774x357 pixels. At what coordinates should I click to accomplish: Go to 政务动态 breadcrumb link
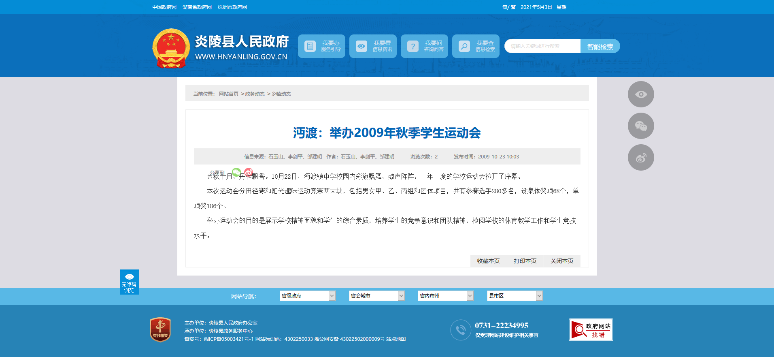255,94
